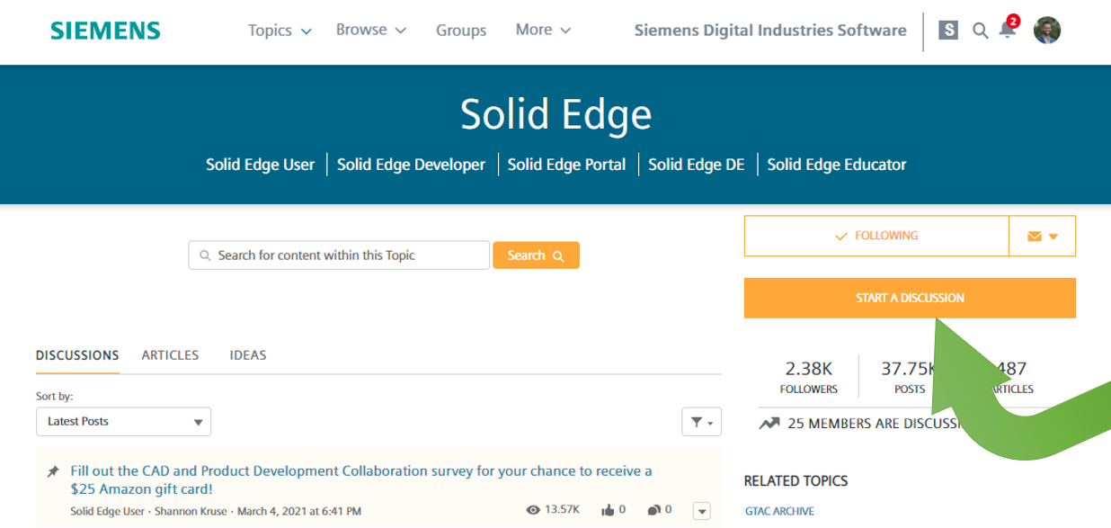
Task: Open the actions dropdown on the pinned post
Action: pyautogui.click(x=701, y=510)
